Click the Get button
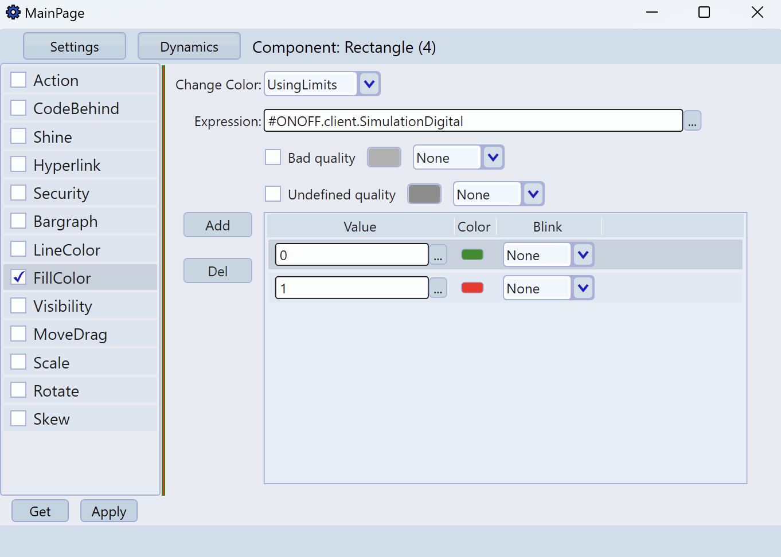Image resolution: width=781 pixels, height=557 pixels. point(40,511)
